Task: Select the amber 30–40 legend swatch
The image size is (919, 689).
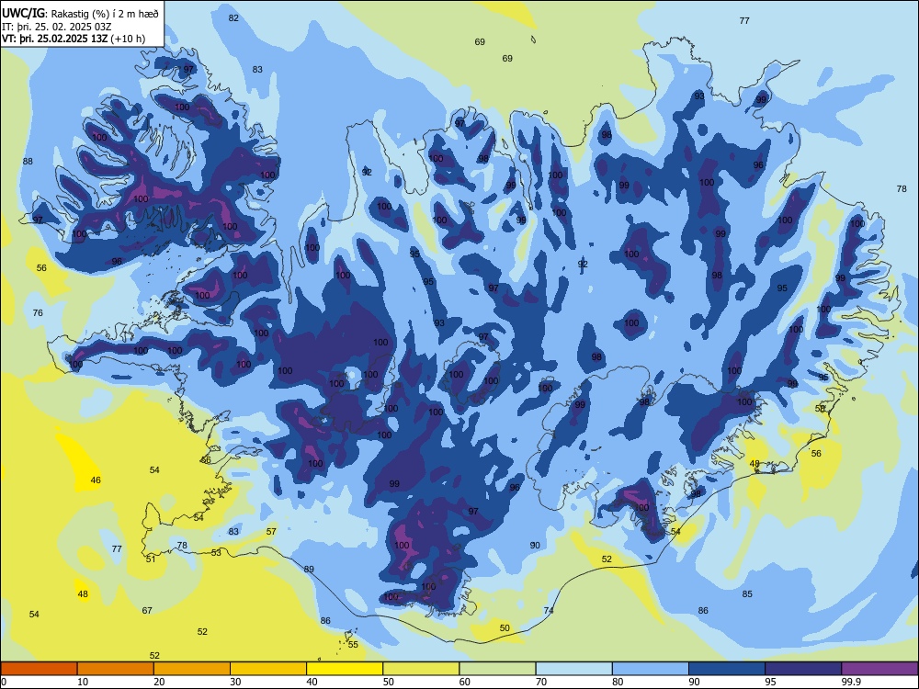Action: pos(268,669)
